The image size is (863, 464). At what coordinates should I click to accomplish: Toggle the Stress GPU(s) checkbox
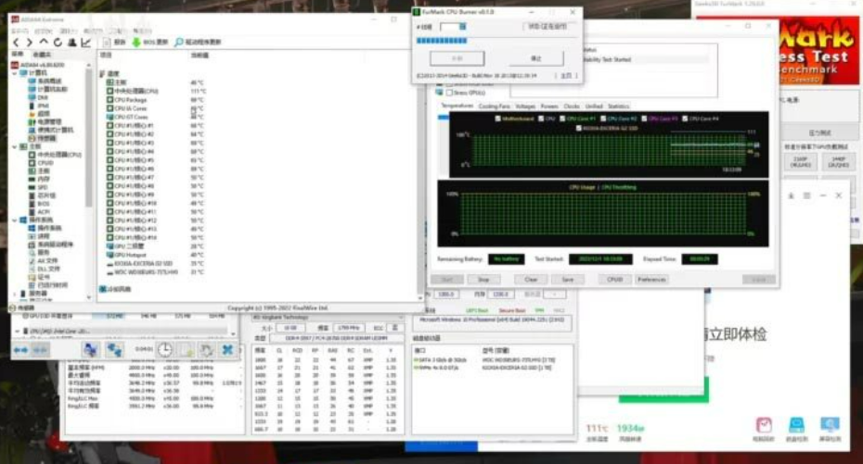[x=449, y=93]
